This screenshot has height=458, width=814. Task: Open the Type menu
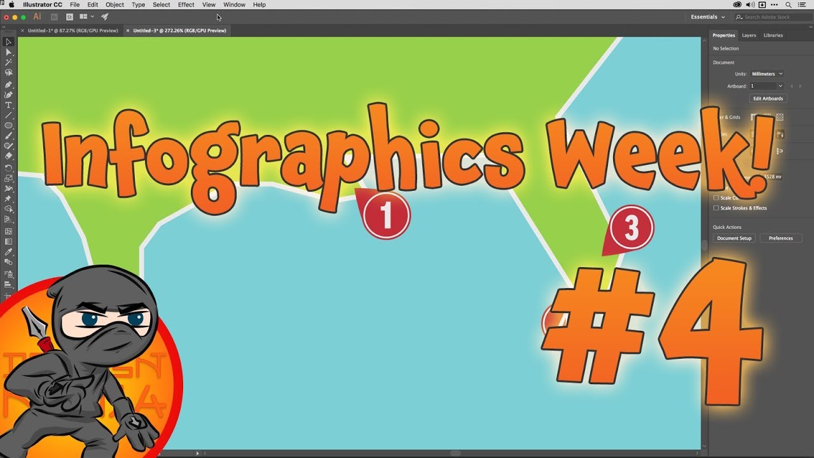138,4
